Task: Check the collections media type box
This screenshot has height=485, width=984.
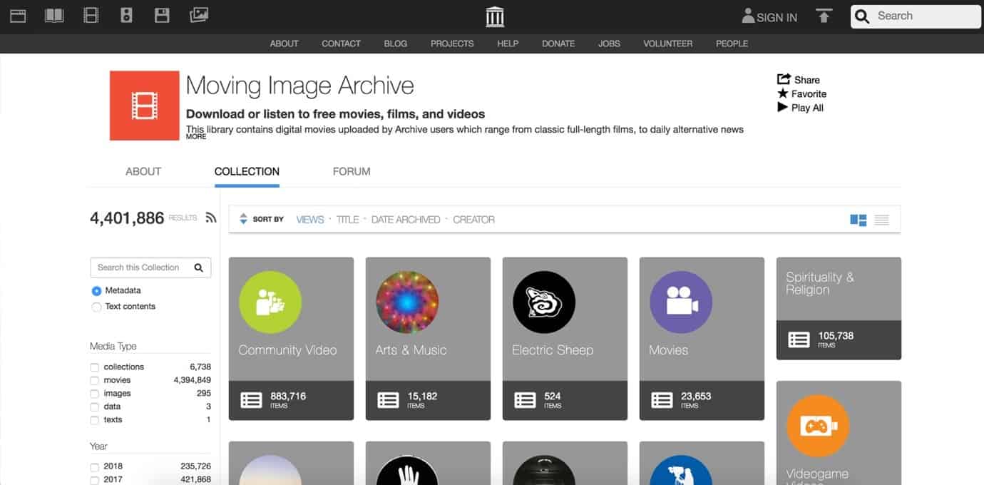Action: [95, 367]
